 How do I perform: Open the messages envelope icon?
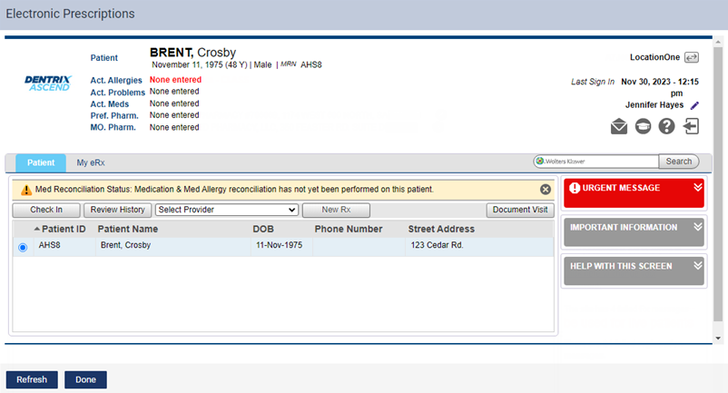(x=619, y=127)
